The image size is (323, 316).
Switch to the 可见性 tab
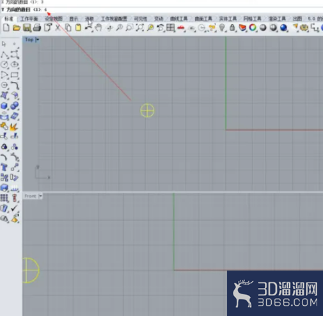[141, 19]
